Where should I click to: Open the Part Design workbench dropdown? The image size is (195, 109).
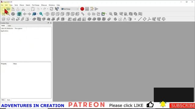click(x=70, y=9)
